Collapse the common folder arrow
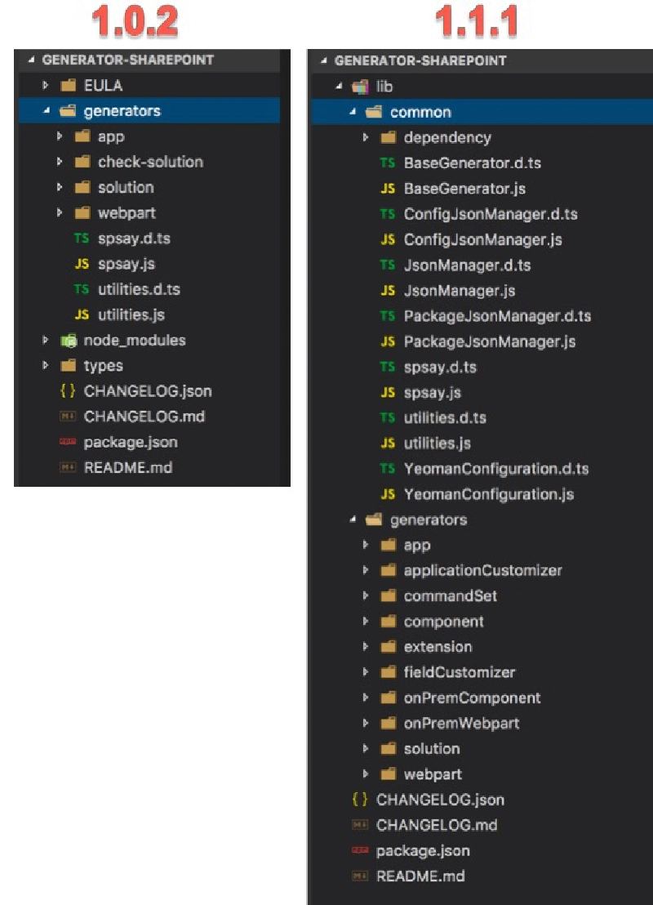This screenshot has height=905, width=653. tap(352, 112)
